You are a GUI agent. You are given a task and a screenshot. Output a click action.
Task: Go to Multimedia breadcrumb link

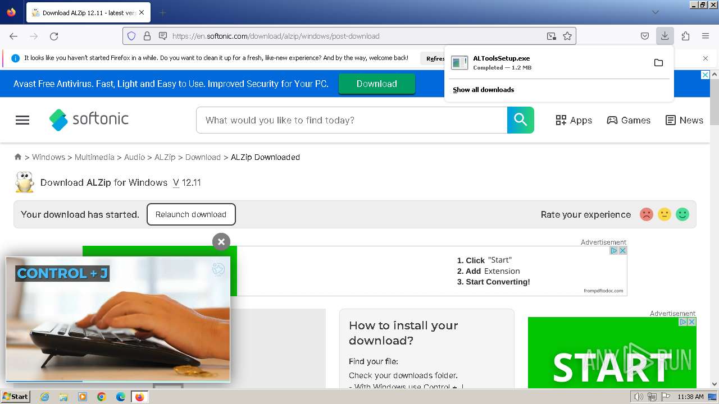pos(94,157)
